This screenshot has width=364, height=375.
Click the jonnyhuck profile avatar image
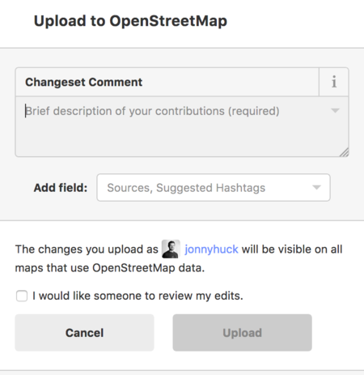(x=171, y=249)
